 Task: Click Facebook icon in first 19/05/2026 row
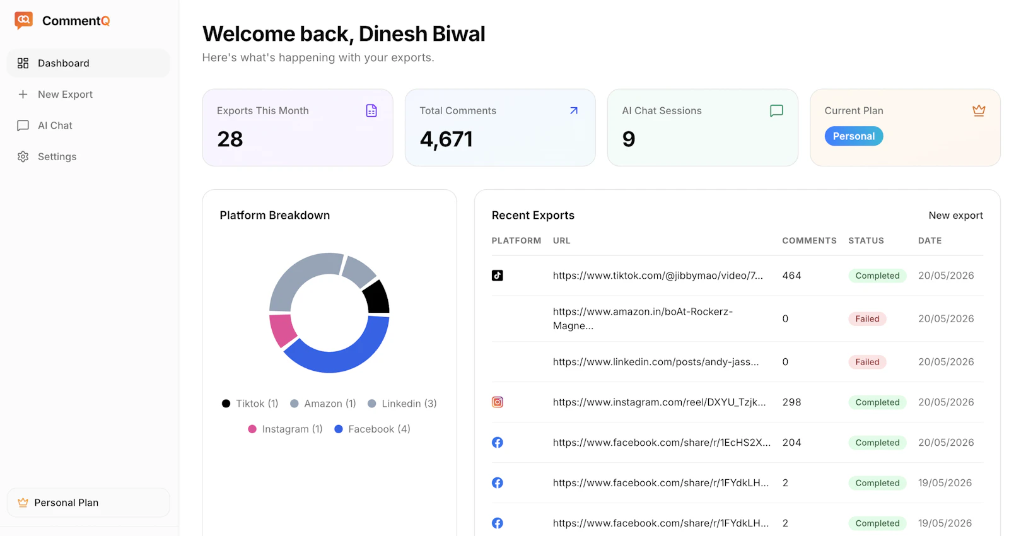point(498,483)
